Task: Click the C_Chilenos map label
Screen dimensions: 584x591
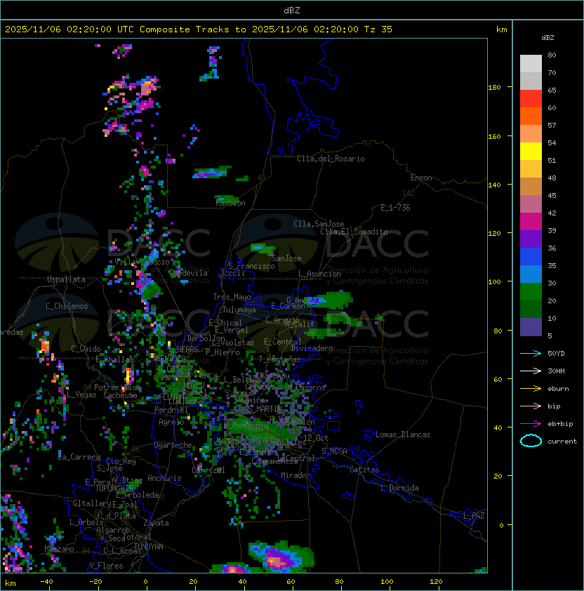Action: (x=67, y=306)
